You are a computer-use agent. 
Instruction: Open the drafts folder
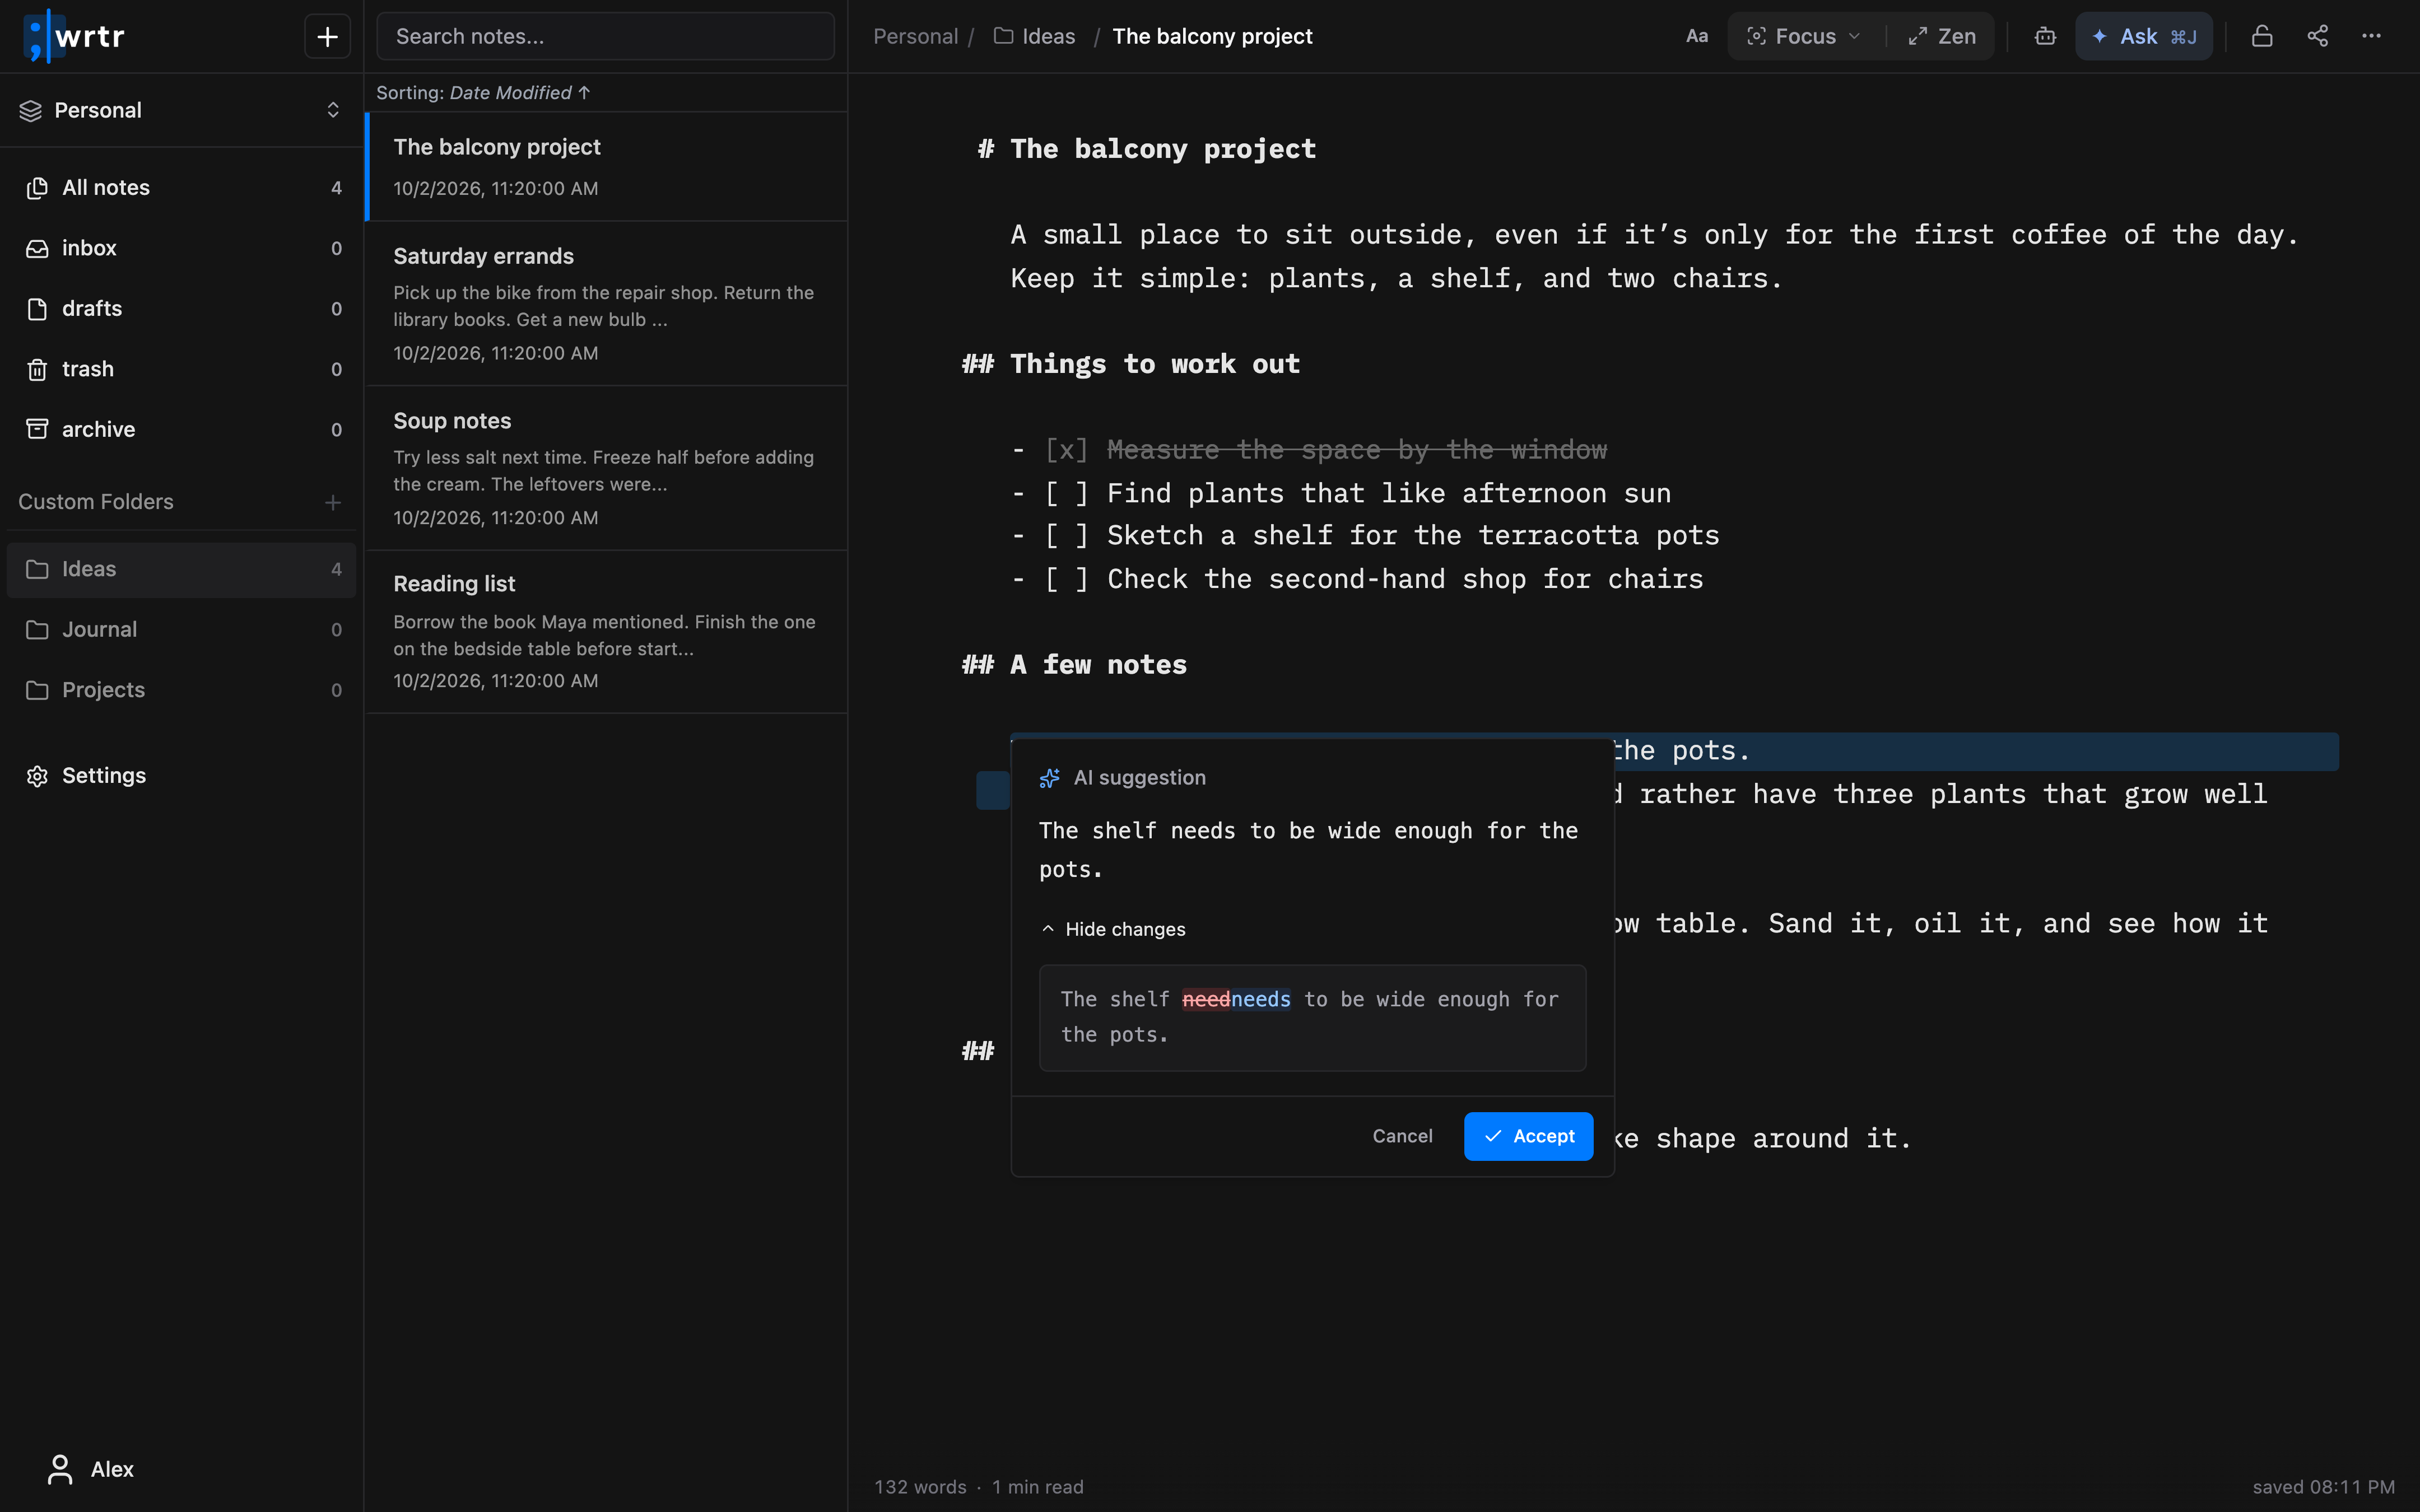coord(182,309)
